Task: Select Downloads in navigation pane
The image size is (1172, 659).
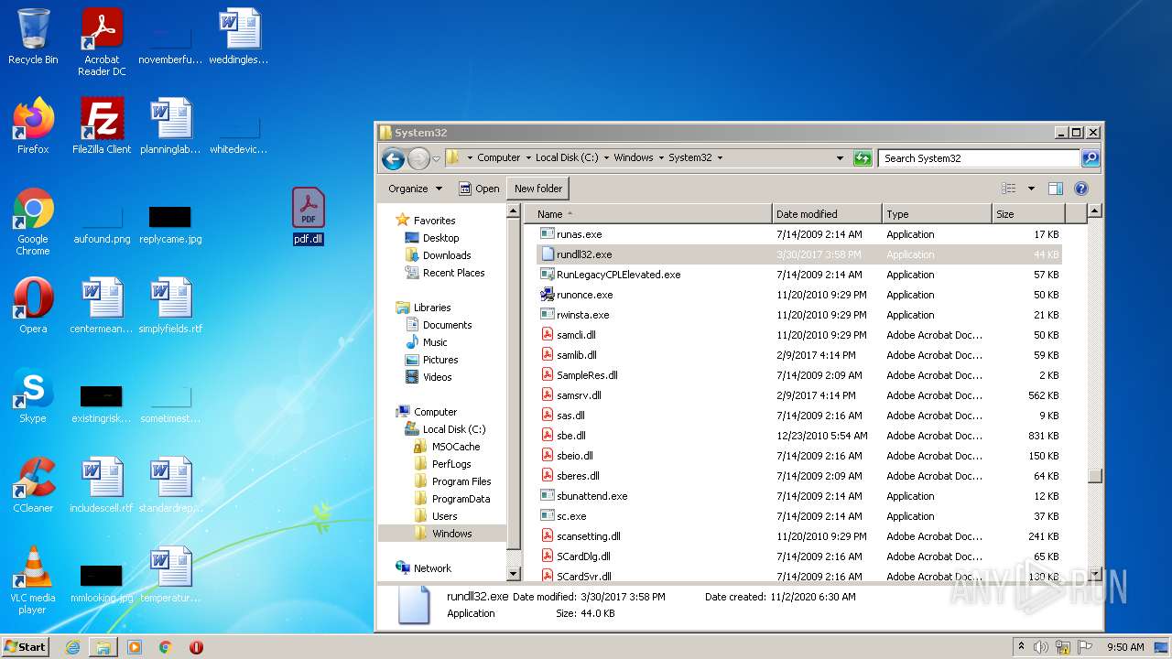Action: tap(447, 255)
